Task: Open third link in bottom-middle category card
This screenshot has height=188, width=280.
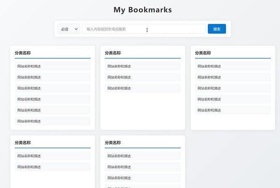Action: coord(142,178)
